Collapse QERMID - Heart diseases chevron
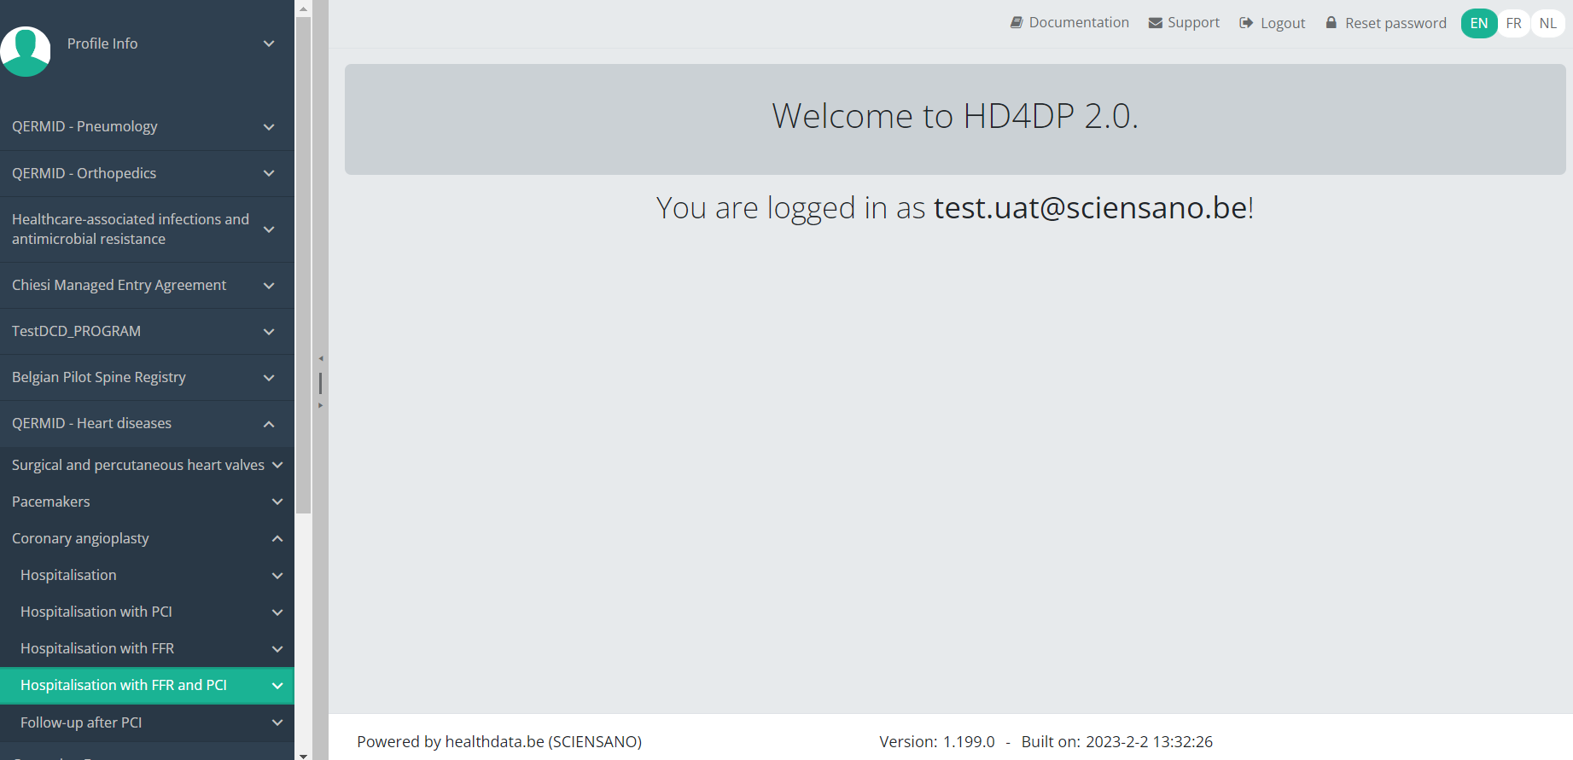The width and height of the screenshot is (1573, 760). tap(269, 424)
